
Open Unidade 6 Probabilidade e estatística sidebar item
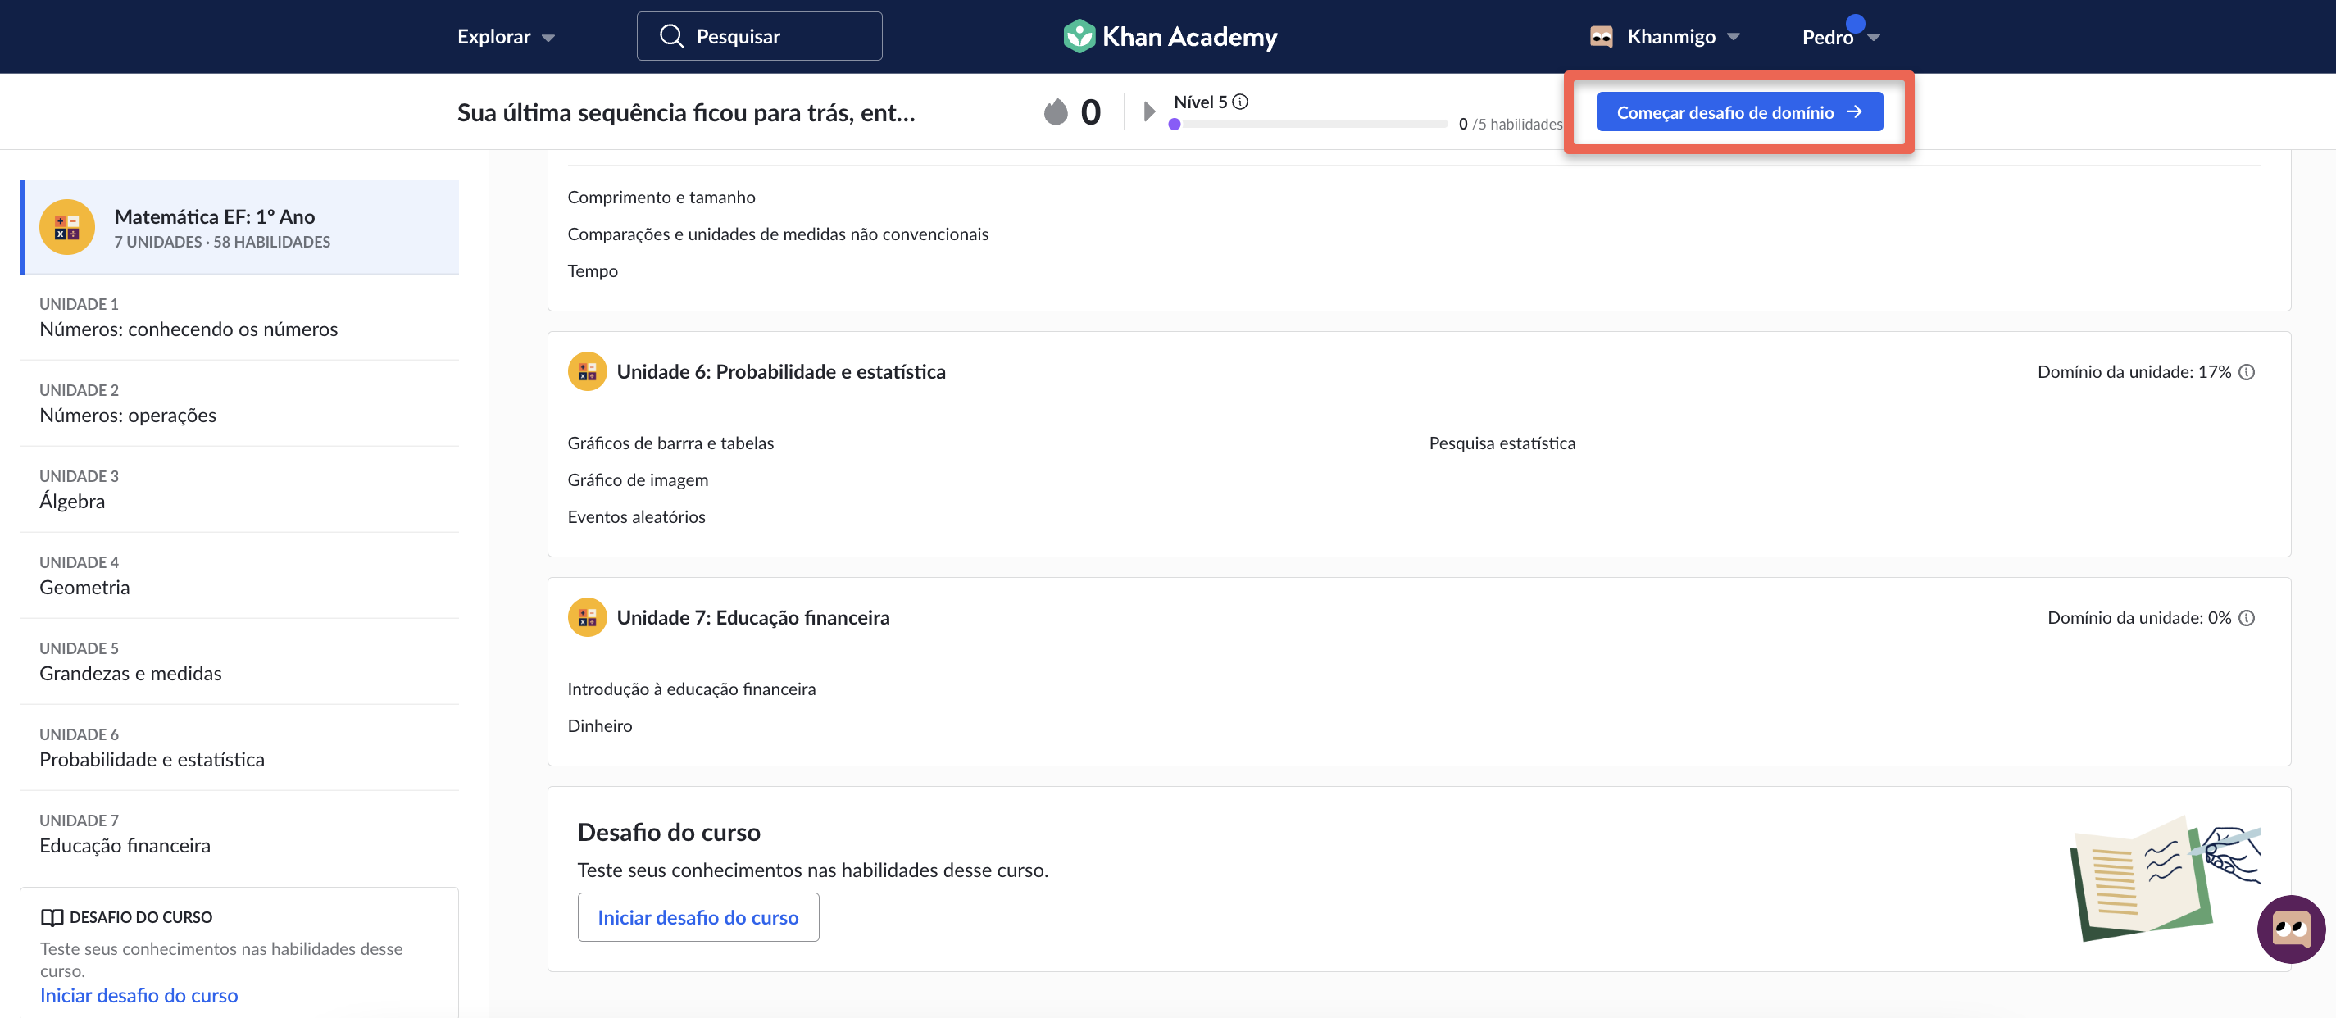click(239, 748)
